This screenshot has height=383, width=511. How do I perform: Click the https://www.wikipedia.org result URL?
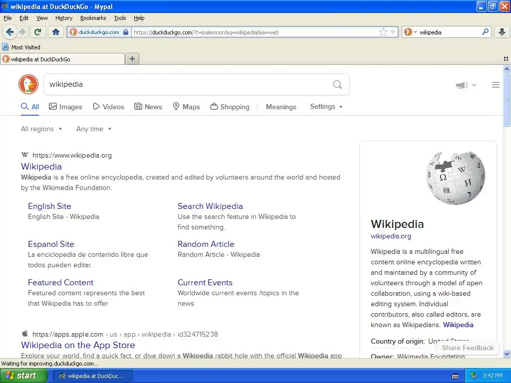point(72,156)
